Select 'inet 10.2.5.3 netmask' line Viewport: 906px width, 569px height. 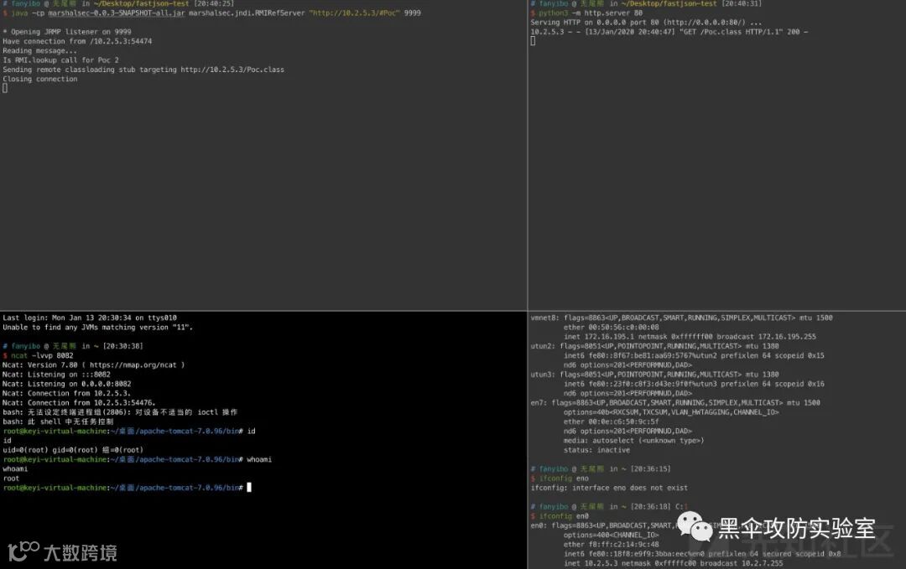coord(673,564)
